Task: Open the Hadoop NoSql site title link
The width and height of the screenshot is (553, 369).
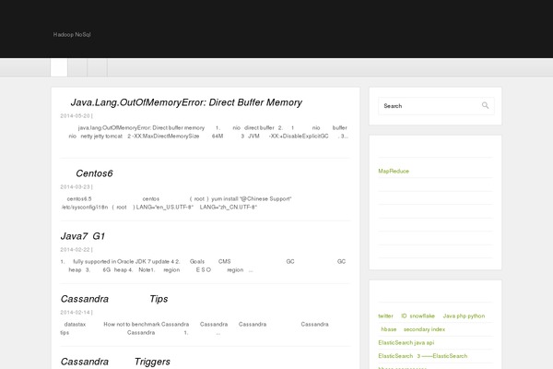Action: point(72,35)
